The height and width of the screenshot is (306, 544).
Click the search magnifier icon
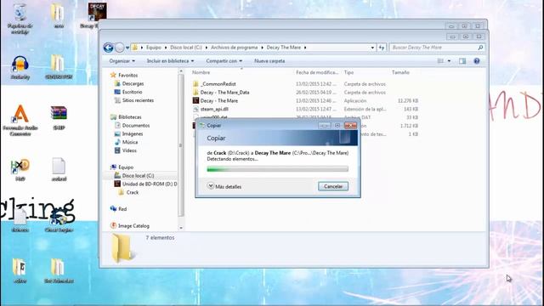[480, 48]
